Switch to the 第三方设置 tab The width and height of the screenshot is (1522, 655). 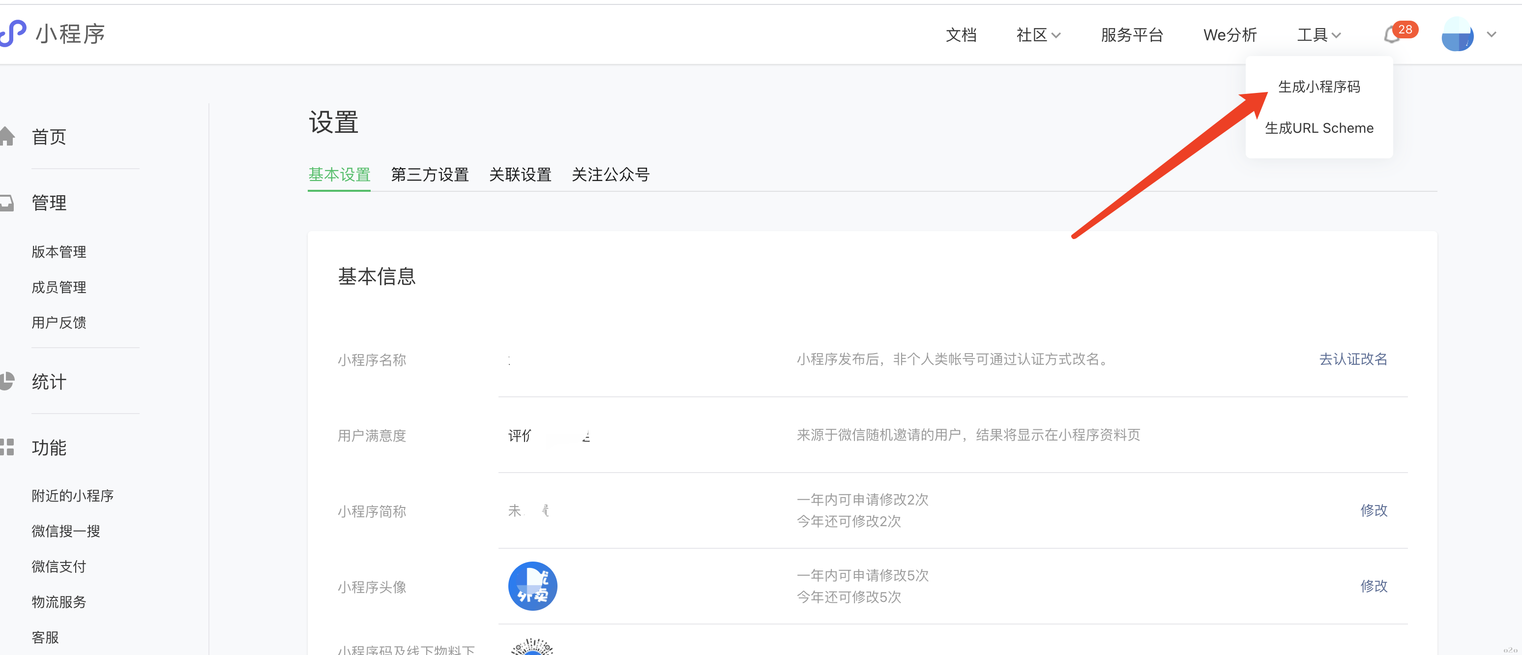(x=430, y=175)
